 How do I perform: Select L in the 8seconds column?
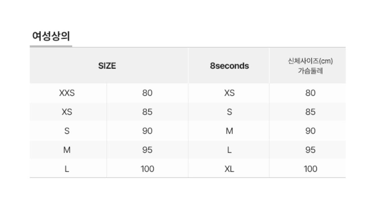click(x=229, y=150)
